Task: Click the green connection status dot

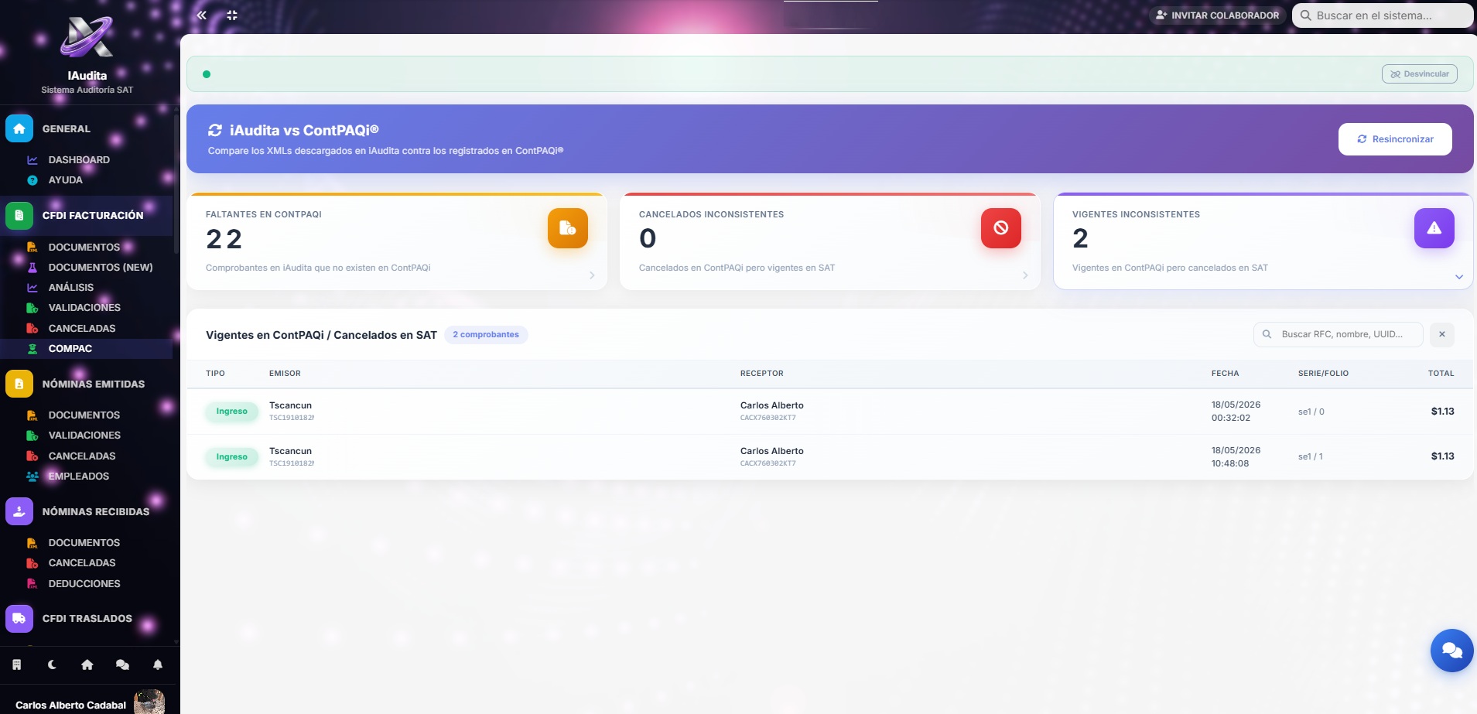Action: pos(207,74)
